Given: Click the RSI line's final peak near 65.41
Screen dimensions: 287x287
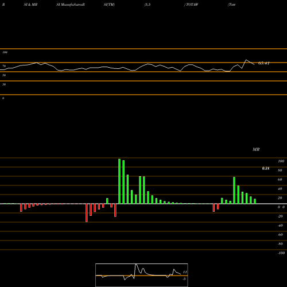Looking at the screenshot, I should [x=246, y=60].
